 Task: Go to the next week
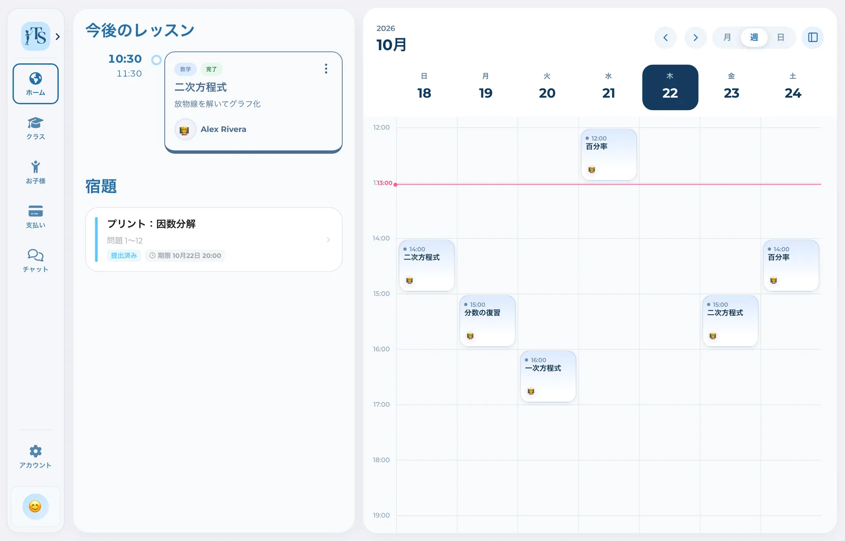pos(695,38)
